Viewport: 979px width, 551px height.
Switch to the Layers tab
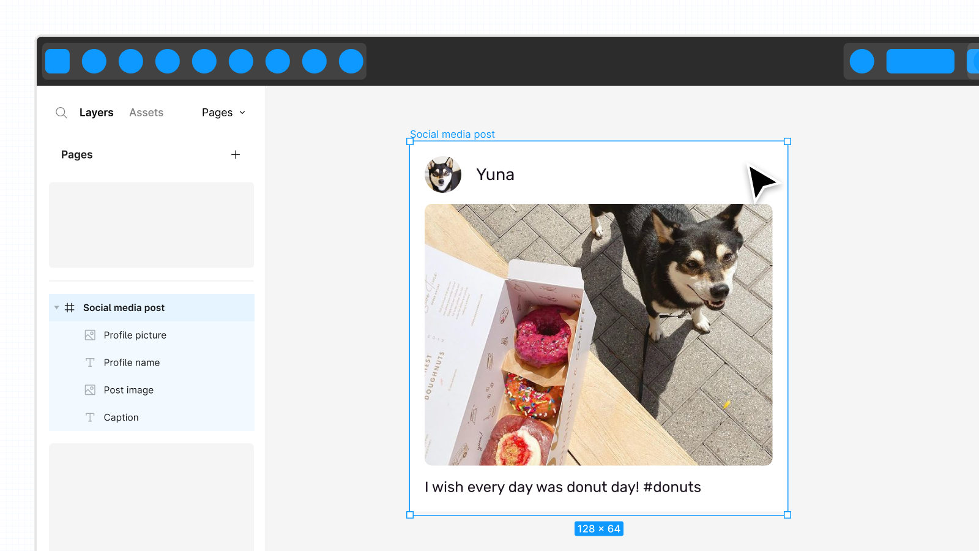pos(96,113)
